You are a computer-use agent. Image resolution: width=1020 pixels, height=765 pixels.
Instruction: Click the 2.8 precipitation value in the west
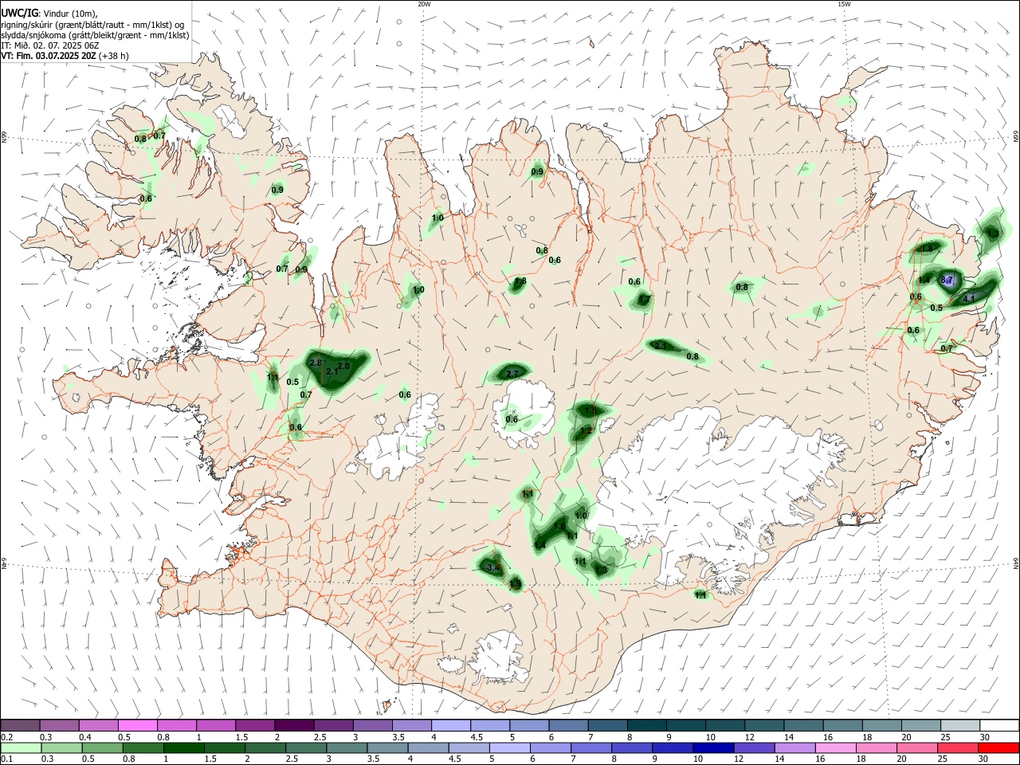pyautogui.click(x=315, y=363)
